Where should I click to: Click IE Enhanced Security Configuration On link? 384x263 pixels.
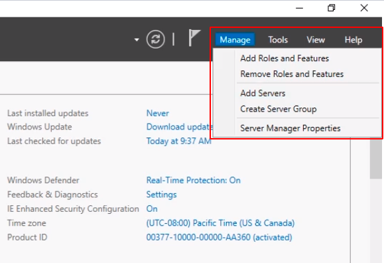[152, 209]
